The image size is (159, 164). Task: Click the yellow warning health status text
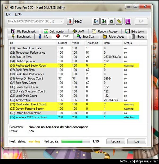click(x=34, y=141)
